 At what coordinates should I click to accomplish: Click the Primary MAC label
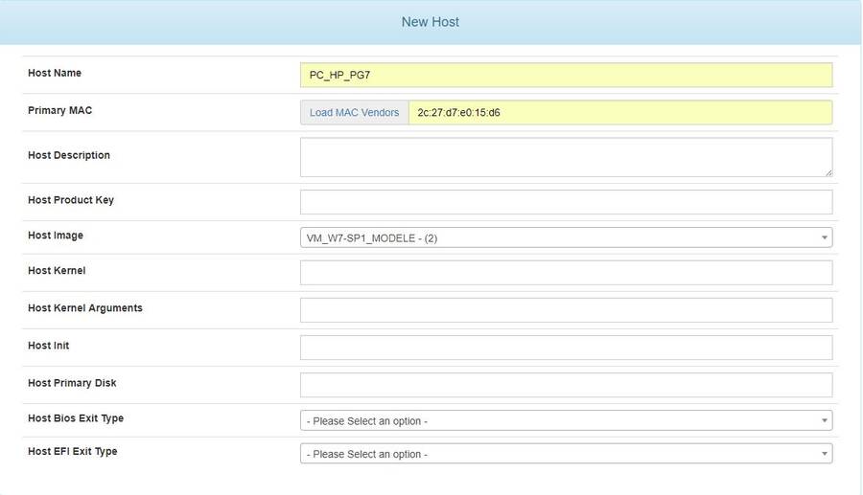click(x=60, y=110)
